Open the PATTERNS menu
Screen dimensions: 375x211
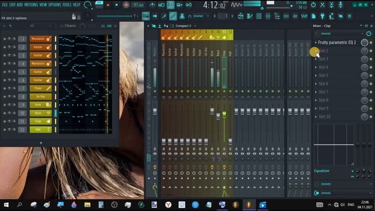[31, 5]
